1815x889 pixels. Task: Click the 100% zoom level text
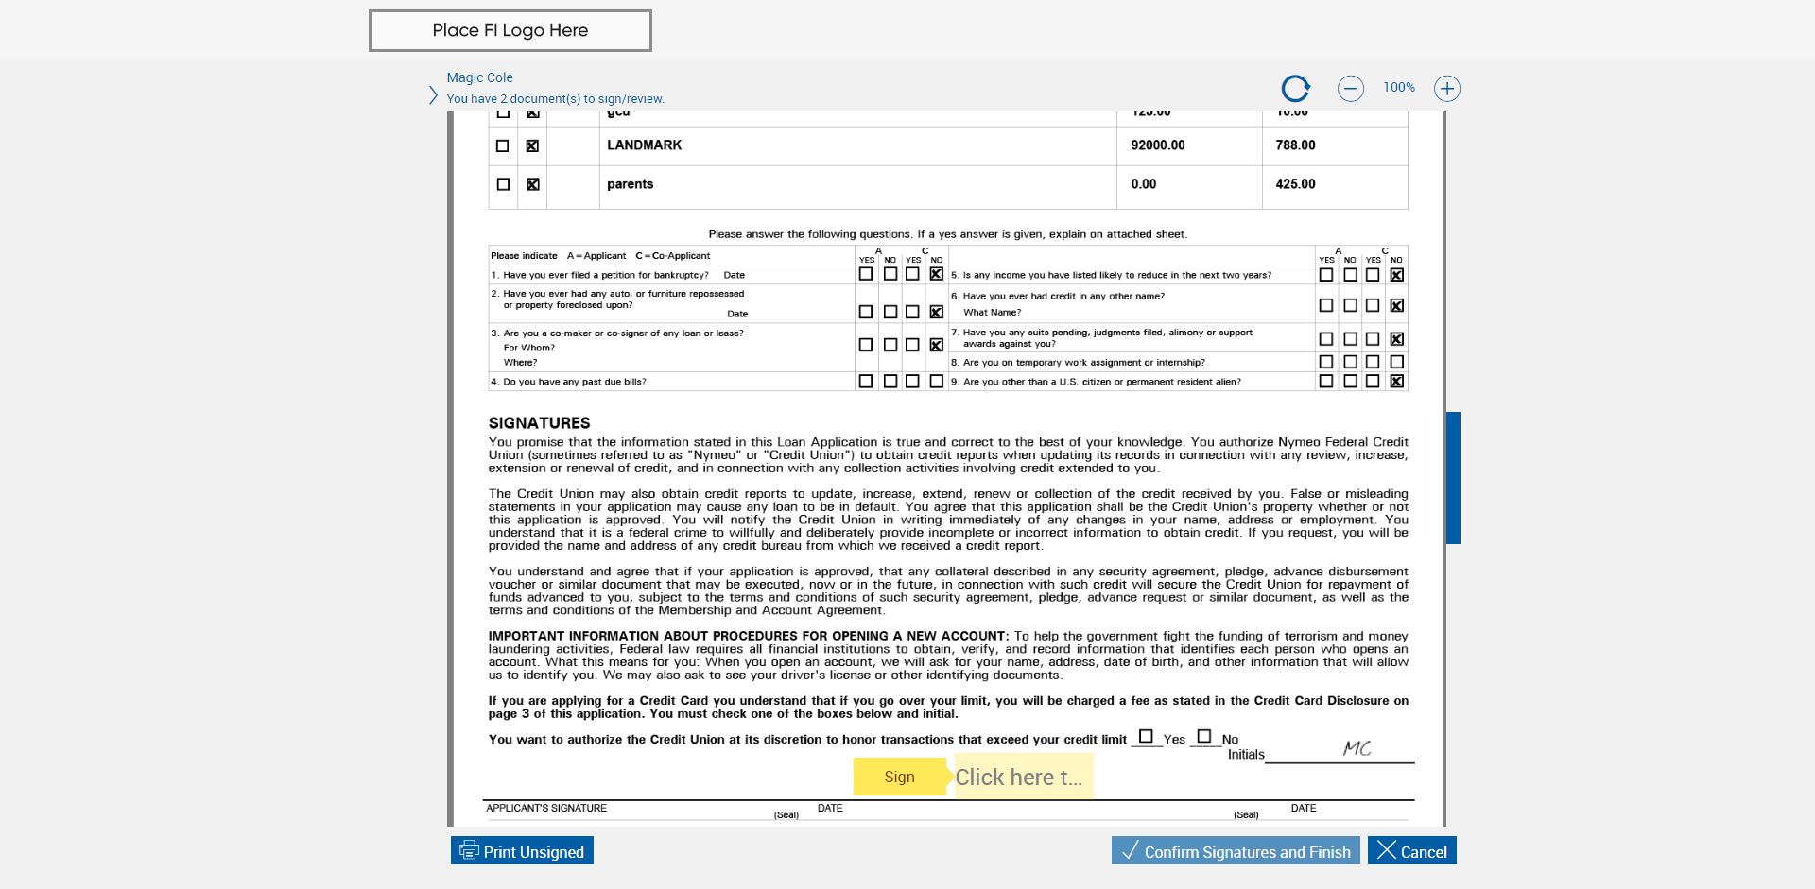coord(1399,87)
